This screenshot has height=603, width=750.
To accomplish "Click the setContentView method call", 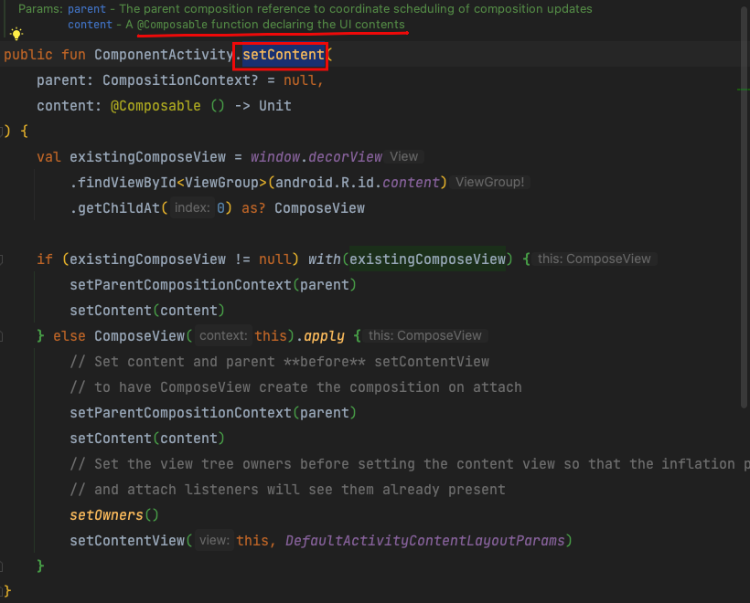I will 127,540.
